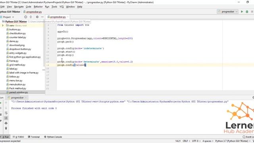Select entry widgets.py in the project tree

[18, 53]
